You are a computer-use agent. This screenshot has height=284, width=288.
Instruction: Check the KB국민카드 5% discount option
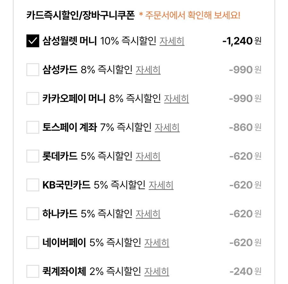pos(32,185)
